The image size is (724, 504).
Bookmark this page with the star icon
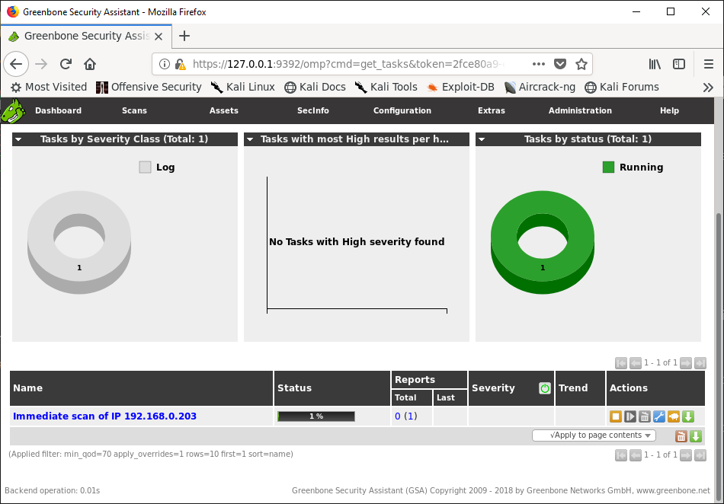pos(581,64)
